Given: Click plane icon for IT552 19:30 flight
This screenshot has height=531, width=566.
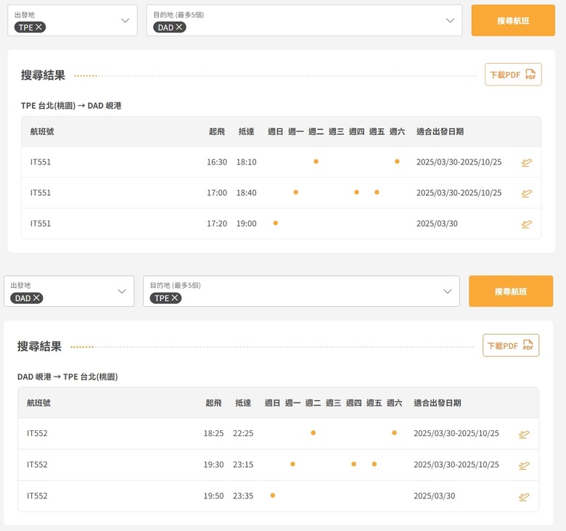Looking at the screenshot, I should pos(524,465).
